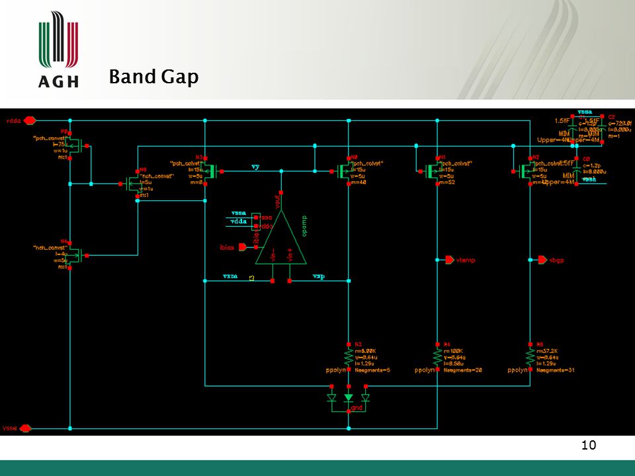635x476 pixels.
Task: Select the N2 pch transistor symbol
Action: coord(524,171)
